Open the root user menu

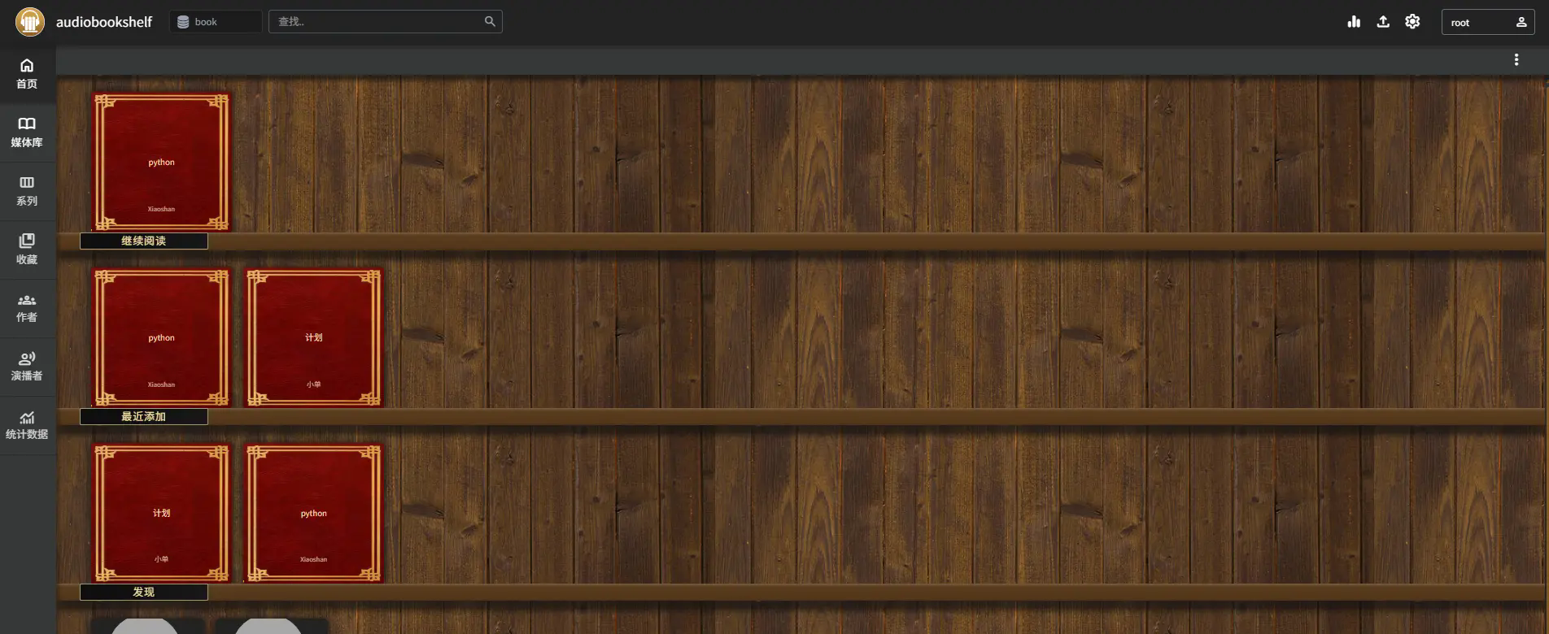tap(1488, 22)
